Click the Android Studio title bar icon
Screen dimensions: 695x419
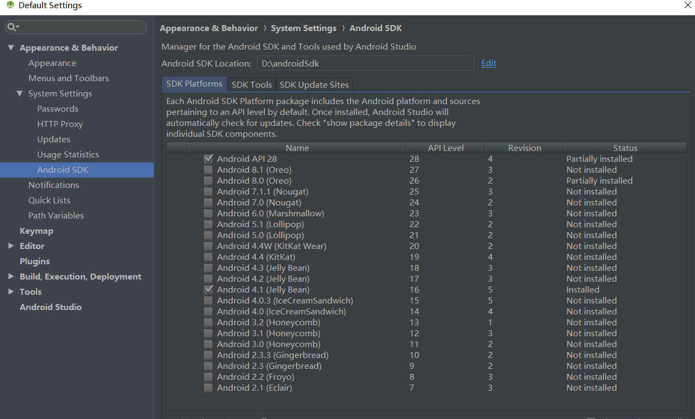click(10, 5)
